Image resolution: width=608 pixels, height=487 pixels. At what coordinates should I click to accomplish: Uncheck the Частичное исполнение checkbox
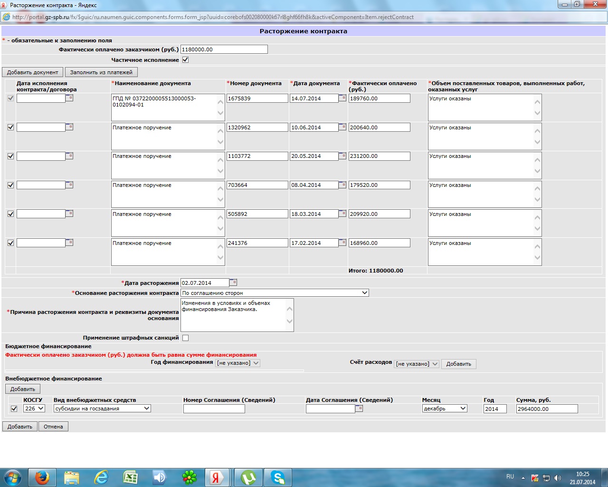coord(185,60)
